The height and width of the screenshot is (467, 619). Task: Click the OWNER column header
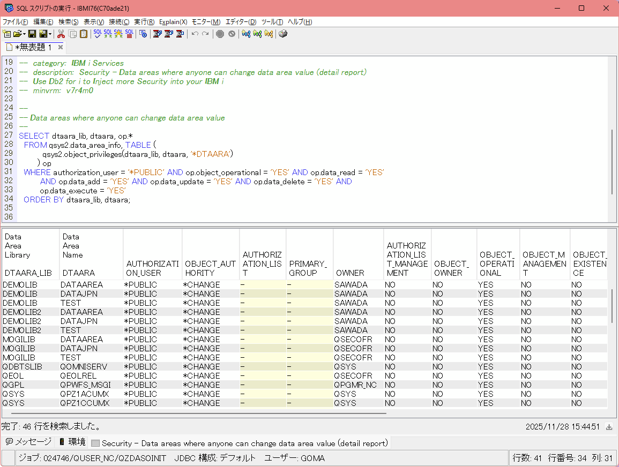coord(350,273)
